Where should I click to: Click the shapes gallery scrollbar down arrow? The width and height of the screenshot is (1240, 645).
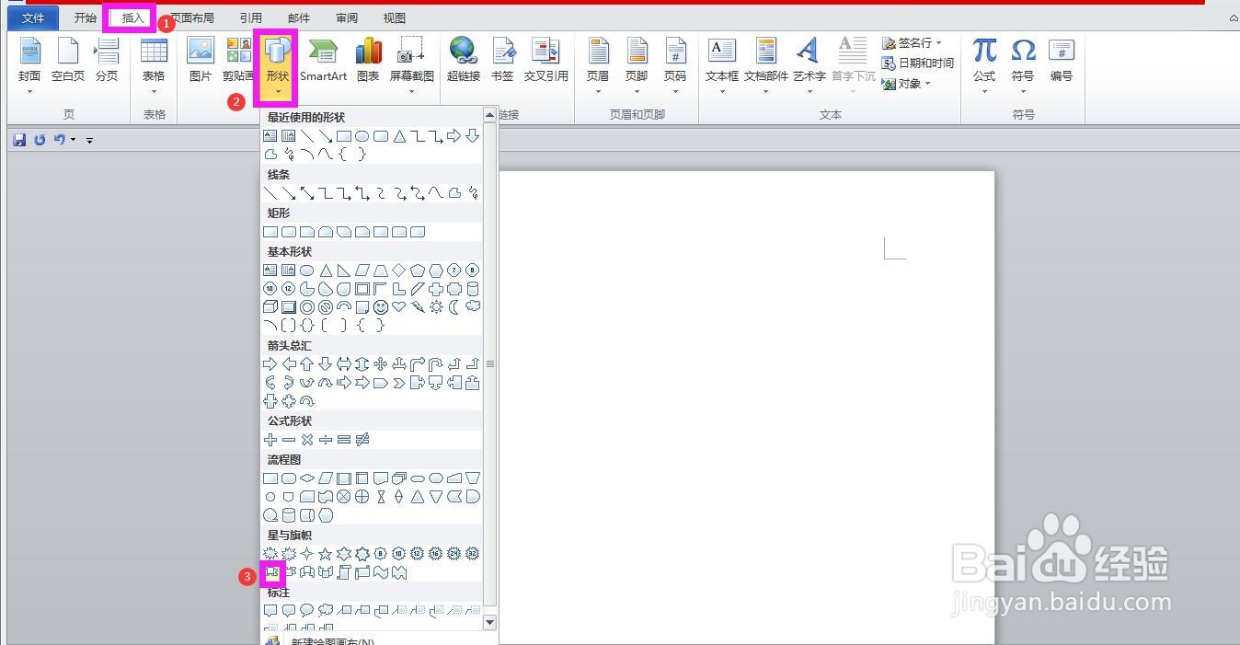point(489,622)
